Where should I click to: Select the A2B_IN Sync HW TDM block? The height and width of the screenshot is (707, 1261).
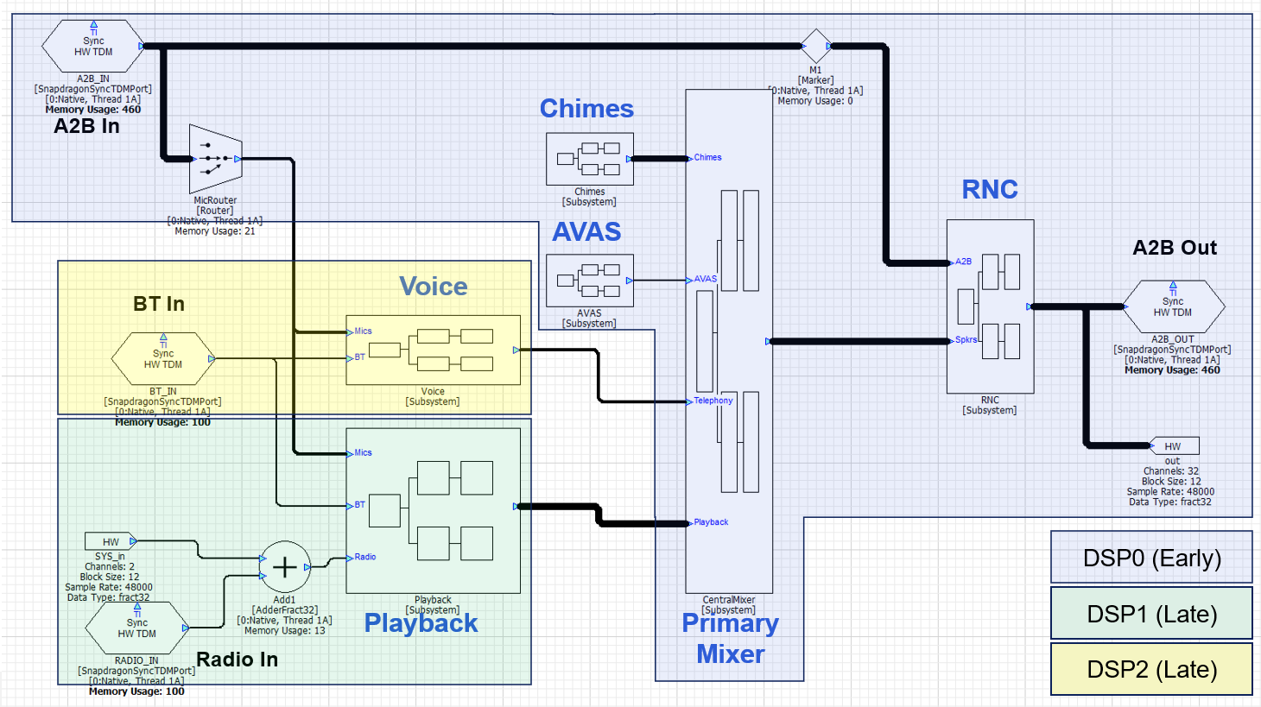[93, 47]
